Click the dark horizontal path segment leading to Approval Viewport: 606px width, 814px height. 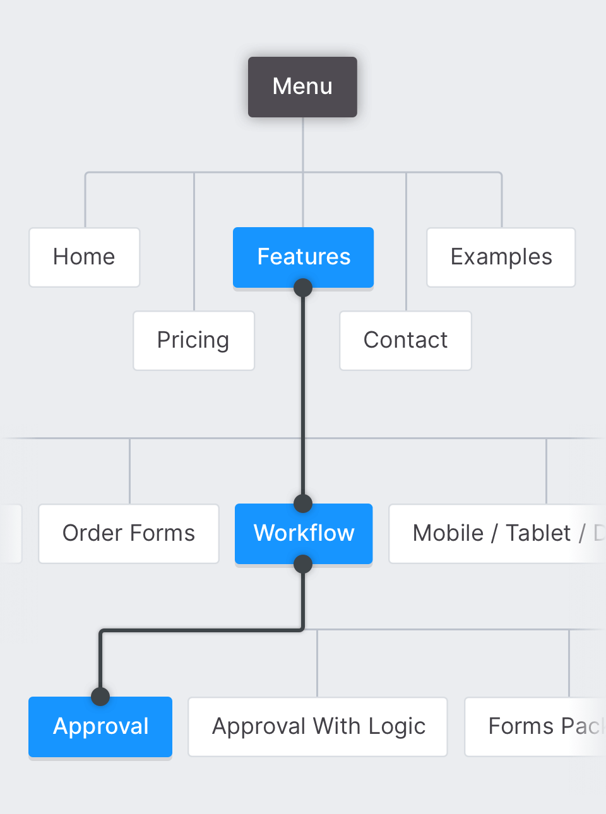pos(202,630)
